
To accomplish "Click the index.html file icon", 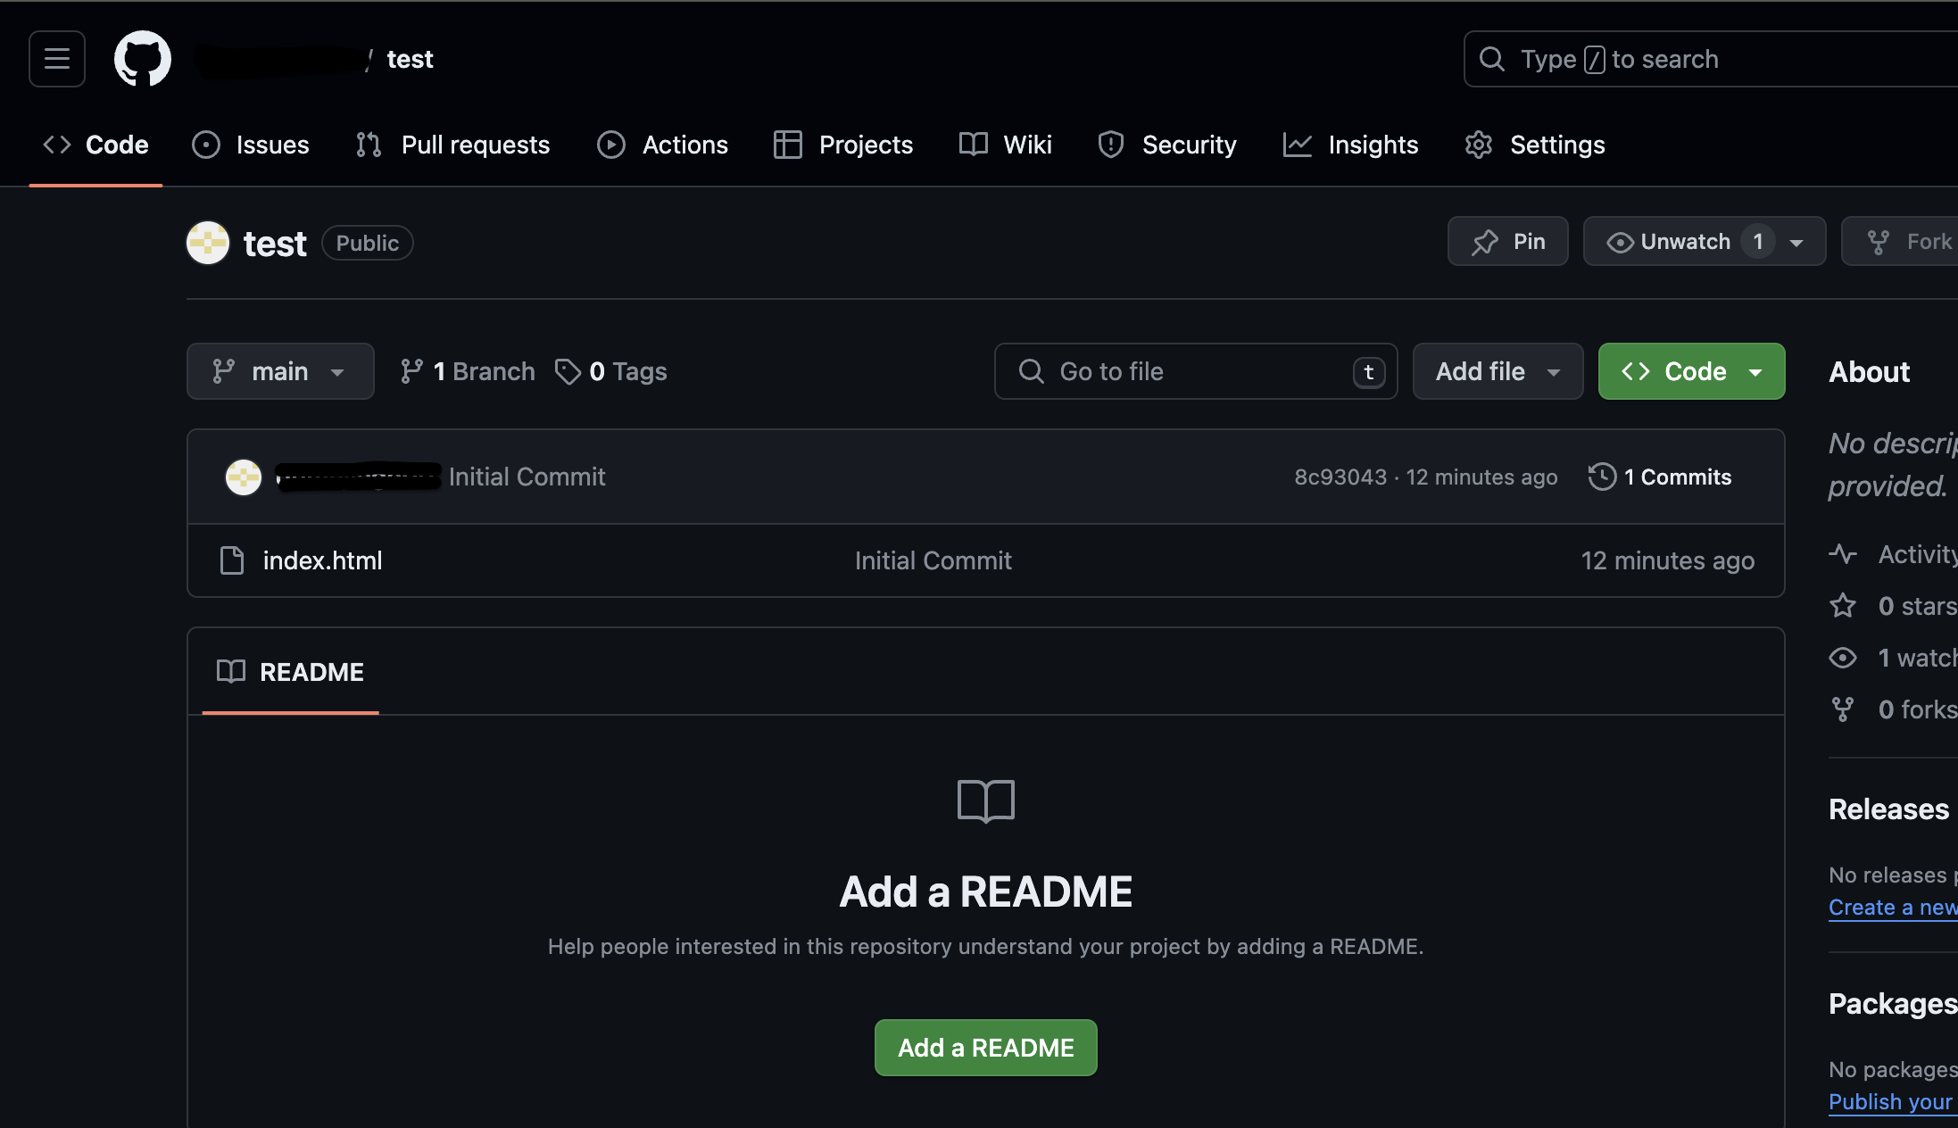I will [232, 560].
